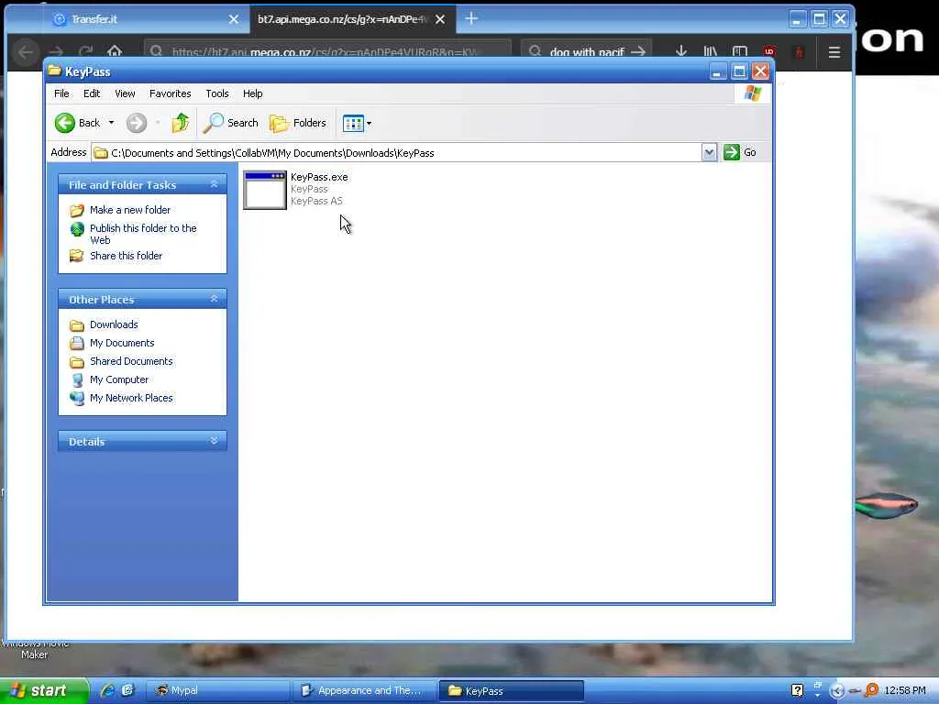939x704 pixels.
Task: Click the KeyPass taskbar button
Action: pyautogui.click(x=511, y=691)
